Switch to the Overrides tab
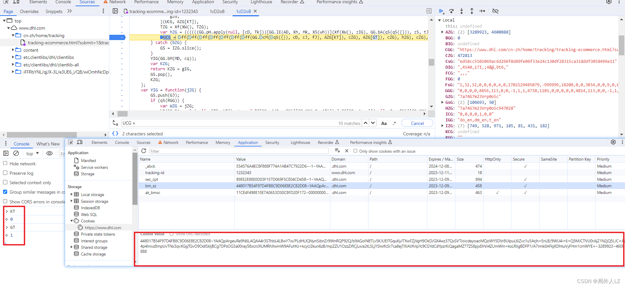Viewport: 625px width, 287px height. coord(29,11)
